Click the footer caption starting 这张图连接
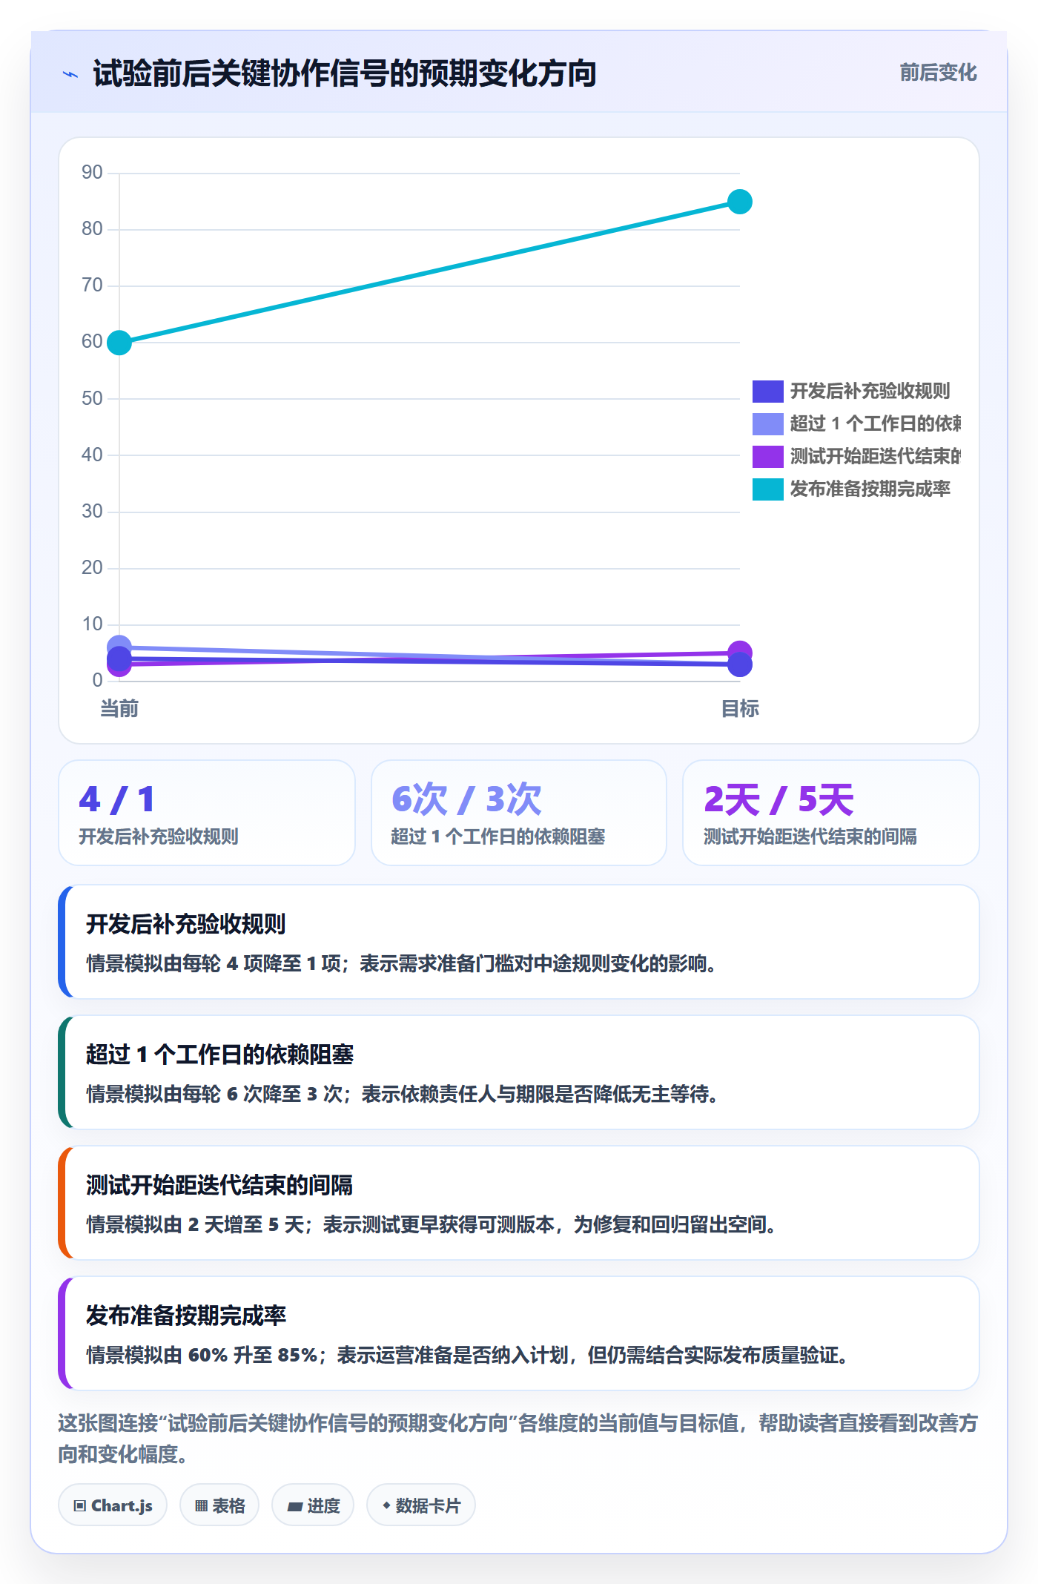This screenshot has height=1584, width=1038. [x=518, y=1439]
